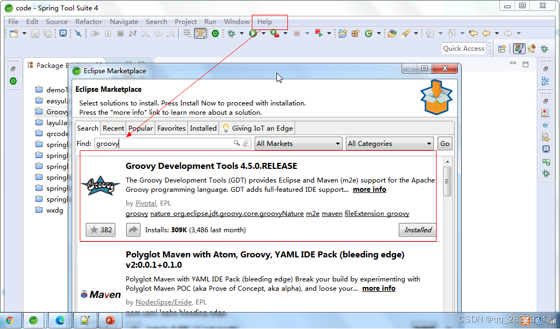Screen dimensions: 560x329
Task: Open the Refactor menu
Action: coord(89,22)
